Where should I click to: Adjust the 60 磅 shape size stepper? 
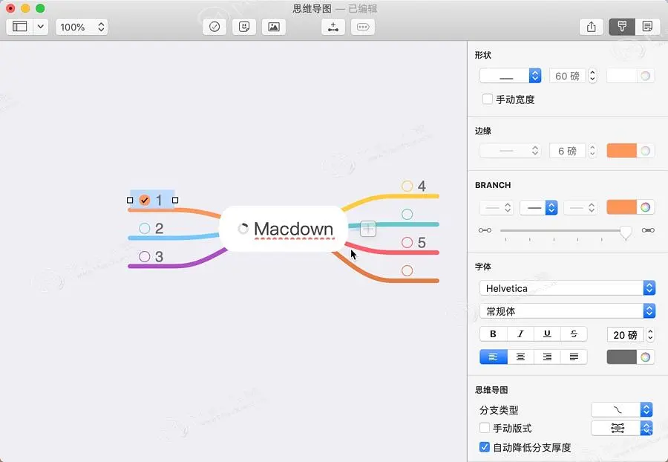coord(592,76)
